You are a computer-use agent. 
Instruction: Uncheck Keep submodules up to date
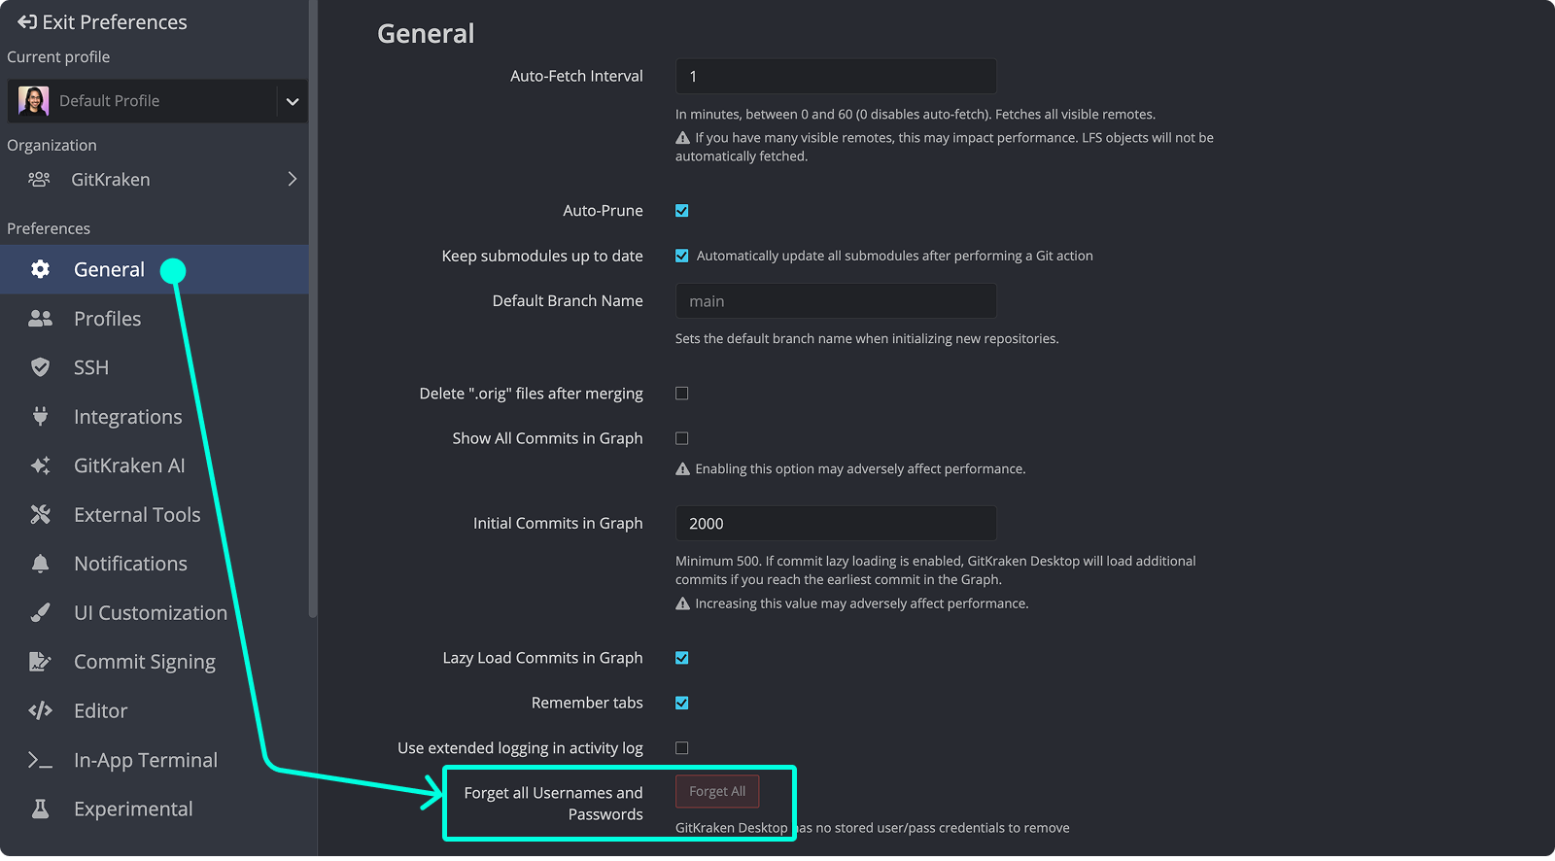pyautogui.click(x=682, y=256)
